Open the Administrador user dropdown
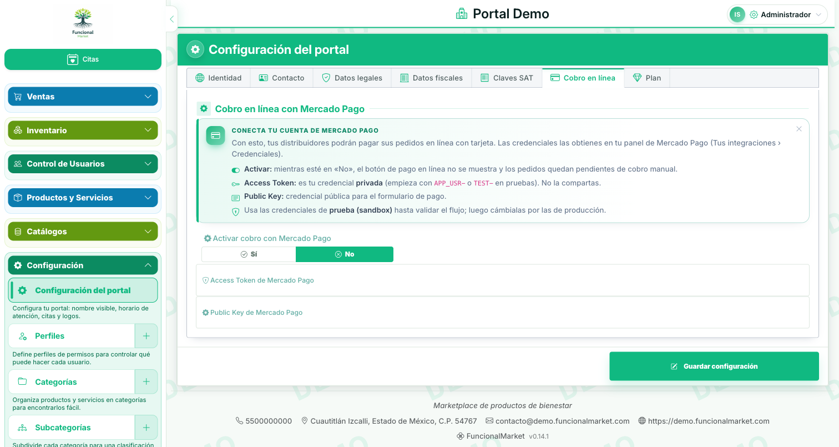This screenshot has width=839, height=447. [777, 15]
